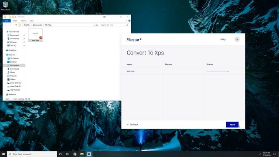Go back in Filestar
The height and width of the screenshot is (157, 279).
(133, 125)
